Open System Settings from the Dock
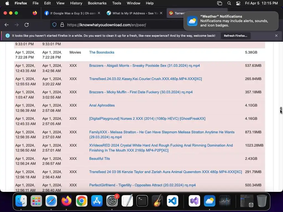This screenshot has width=283, height=212. (112, 201)
